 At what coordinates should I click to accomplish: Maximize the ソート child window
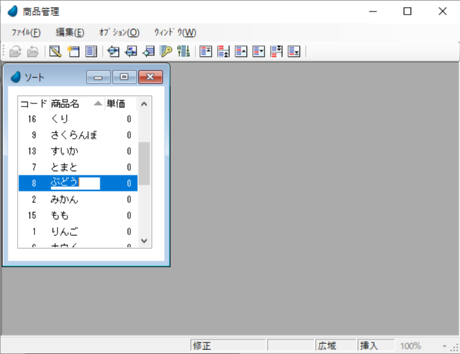point(124,77)
